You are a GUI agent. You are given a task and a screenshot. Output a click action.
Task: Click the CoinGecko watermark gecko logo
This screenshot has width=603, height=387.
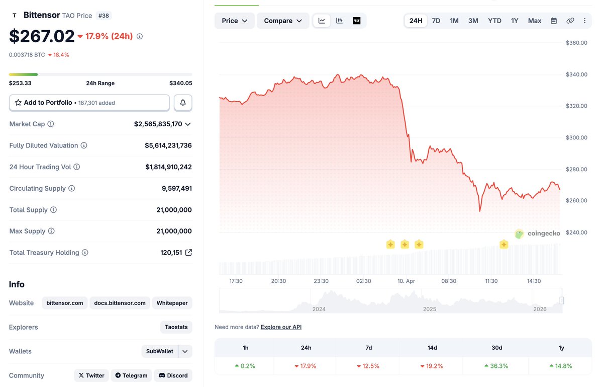click(x=519, y=234)
